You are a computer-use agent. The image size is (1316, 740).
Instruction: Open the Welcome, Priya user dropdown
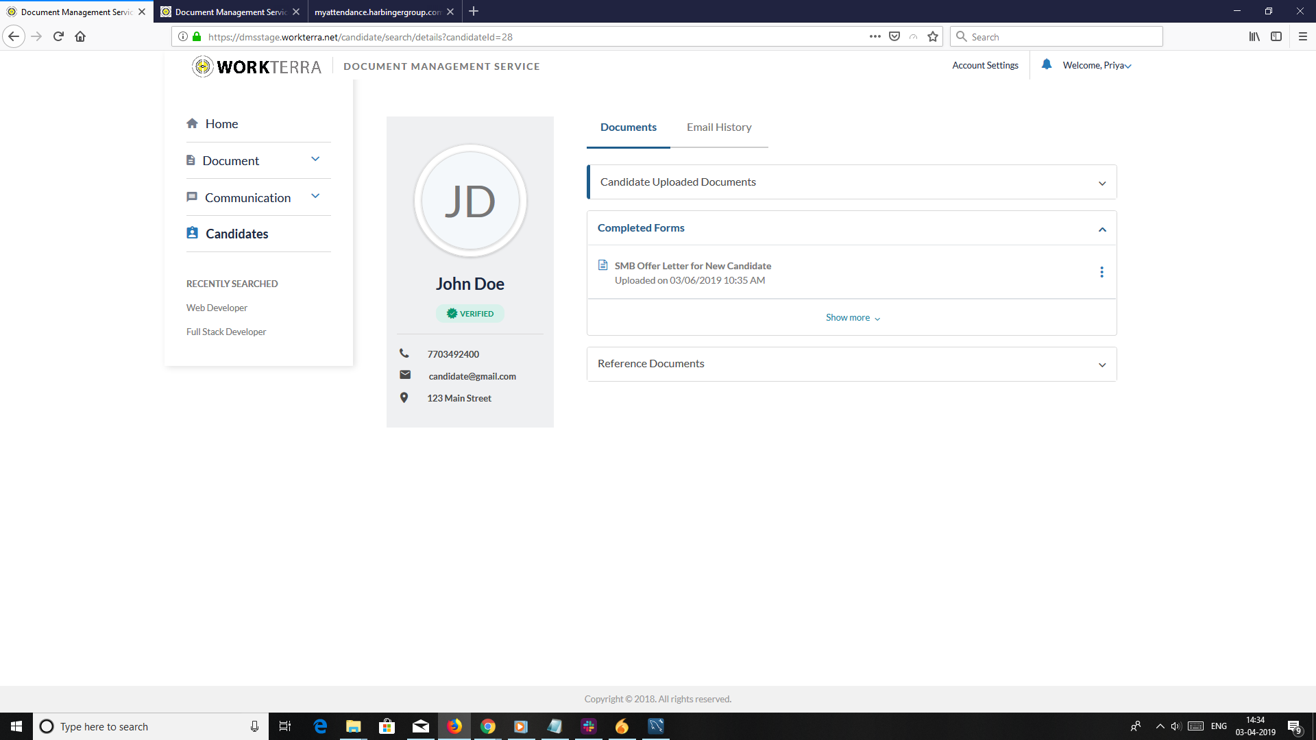(x=1097, y=66)
